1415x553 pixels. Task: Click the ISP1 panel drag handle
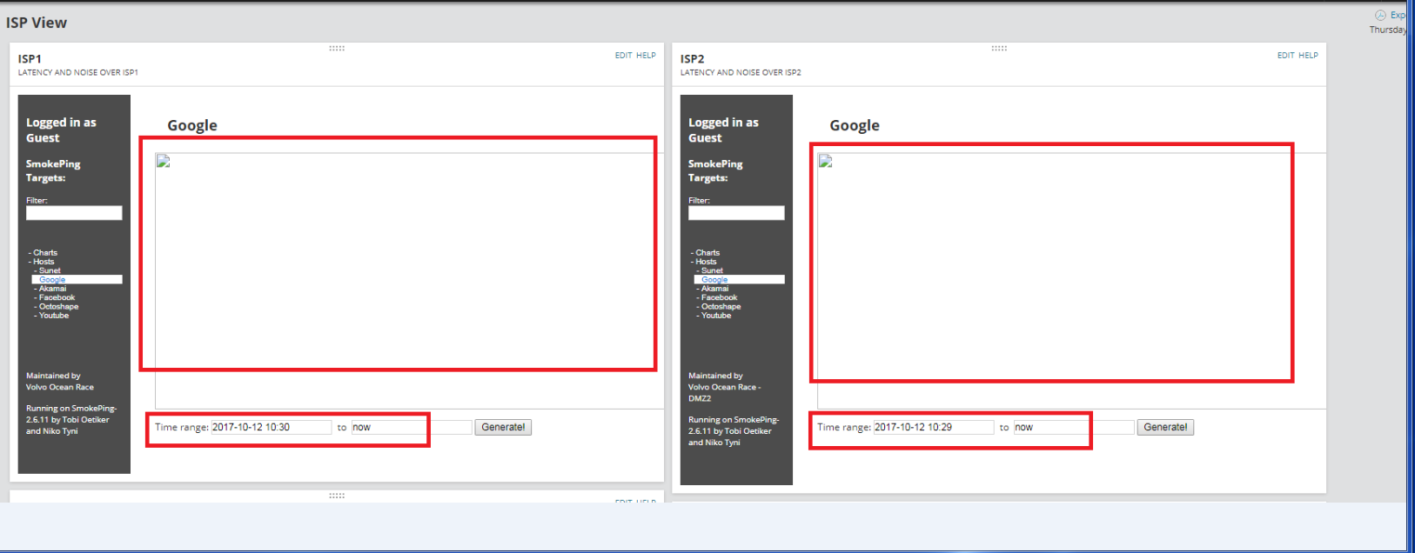[x=337, y=49]
